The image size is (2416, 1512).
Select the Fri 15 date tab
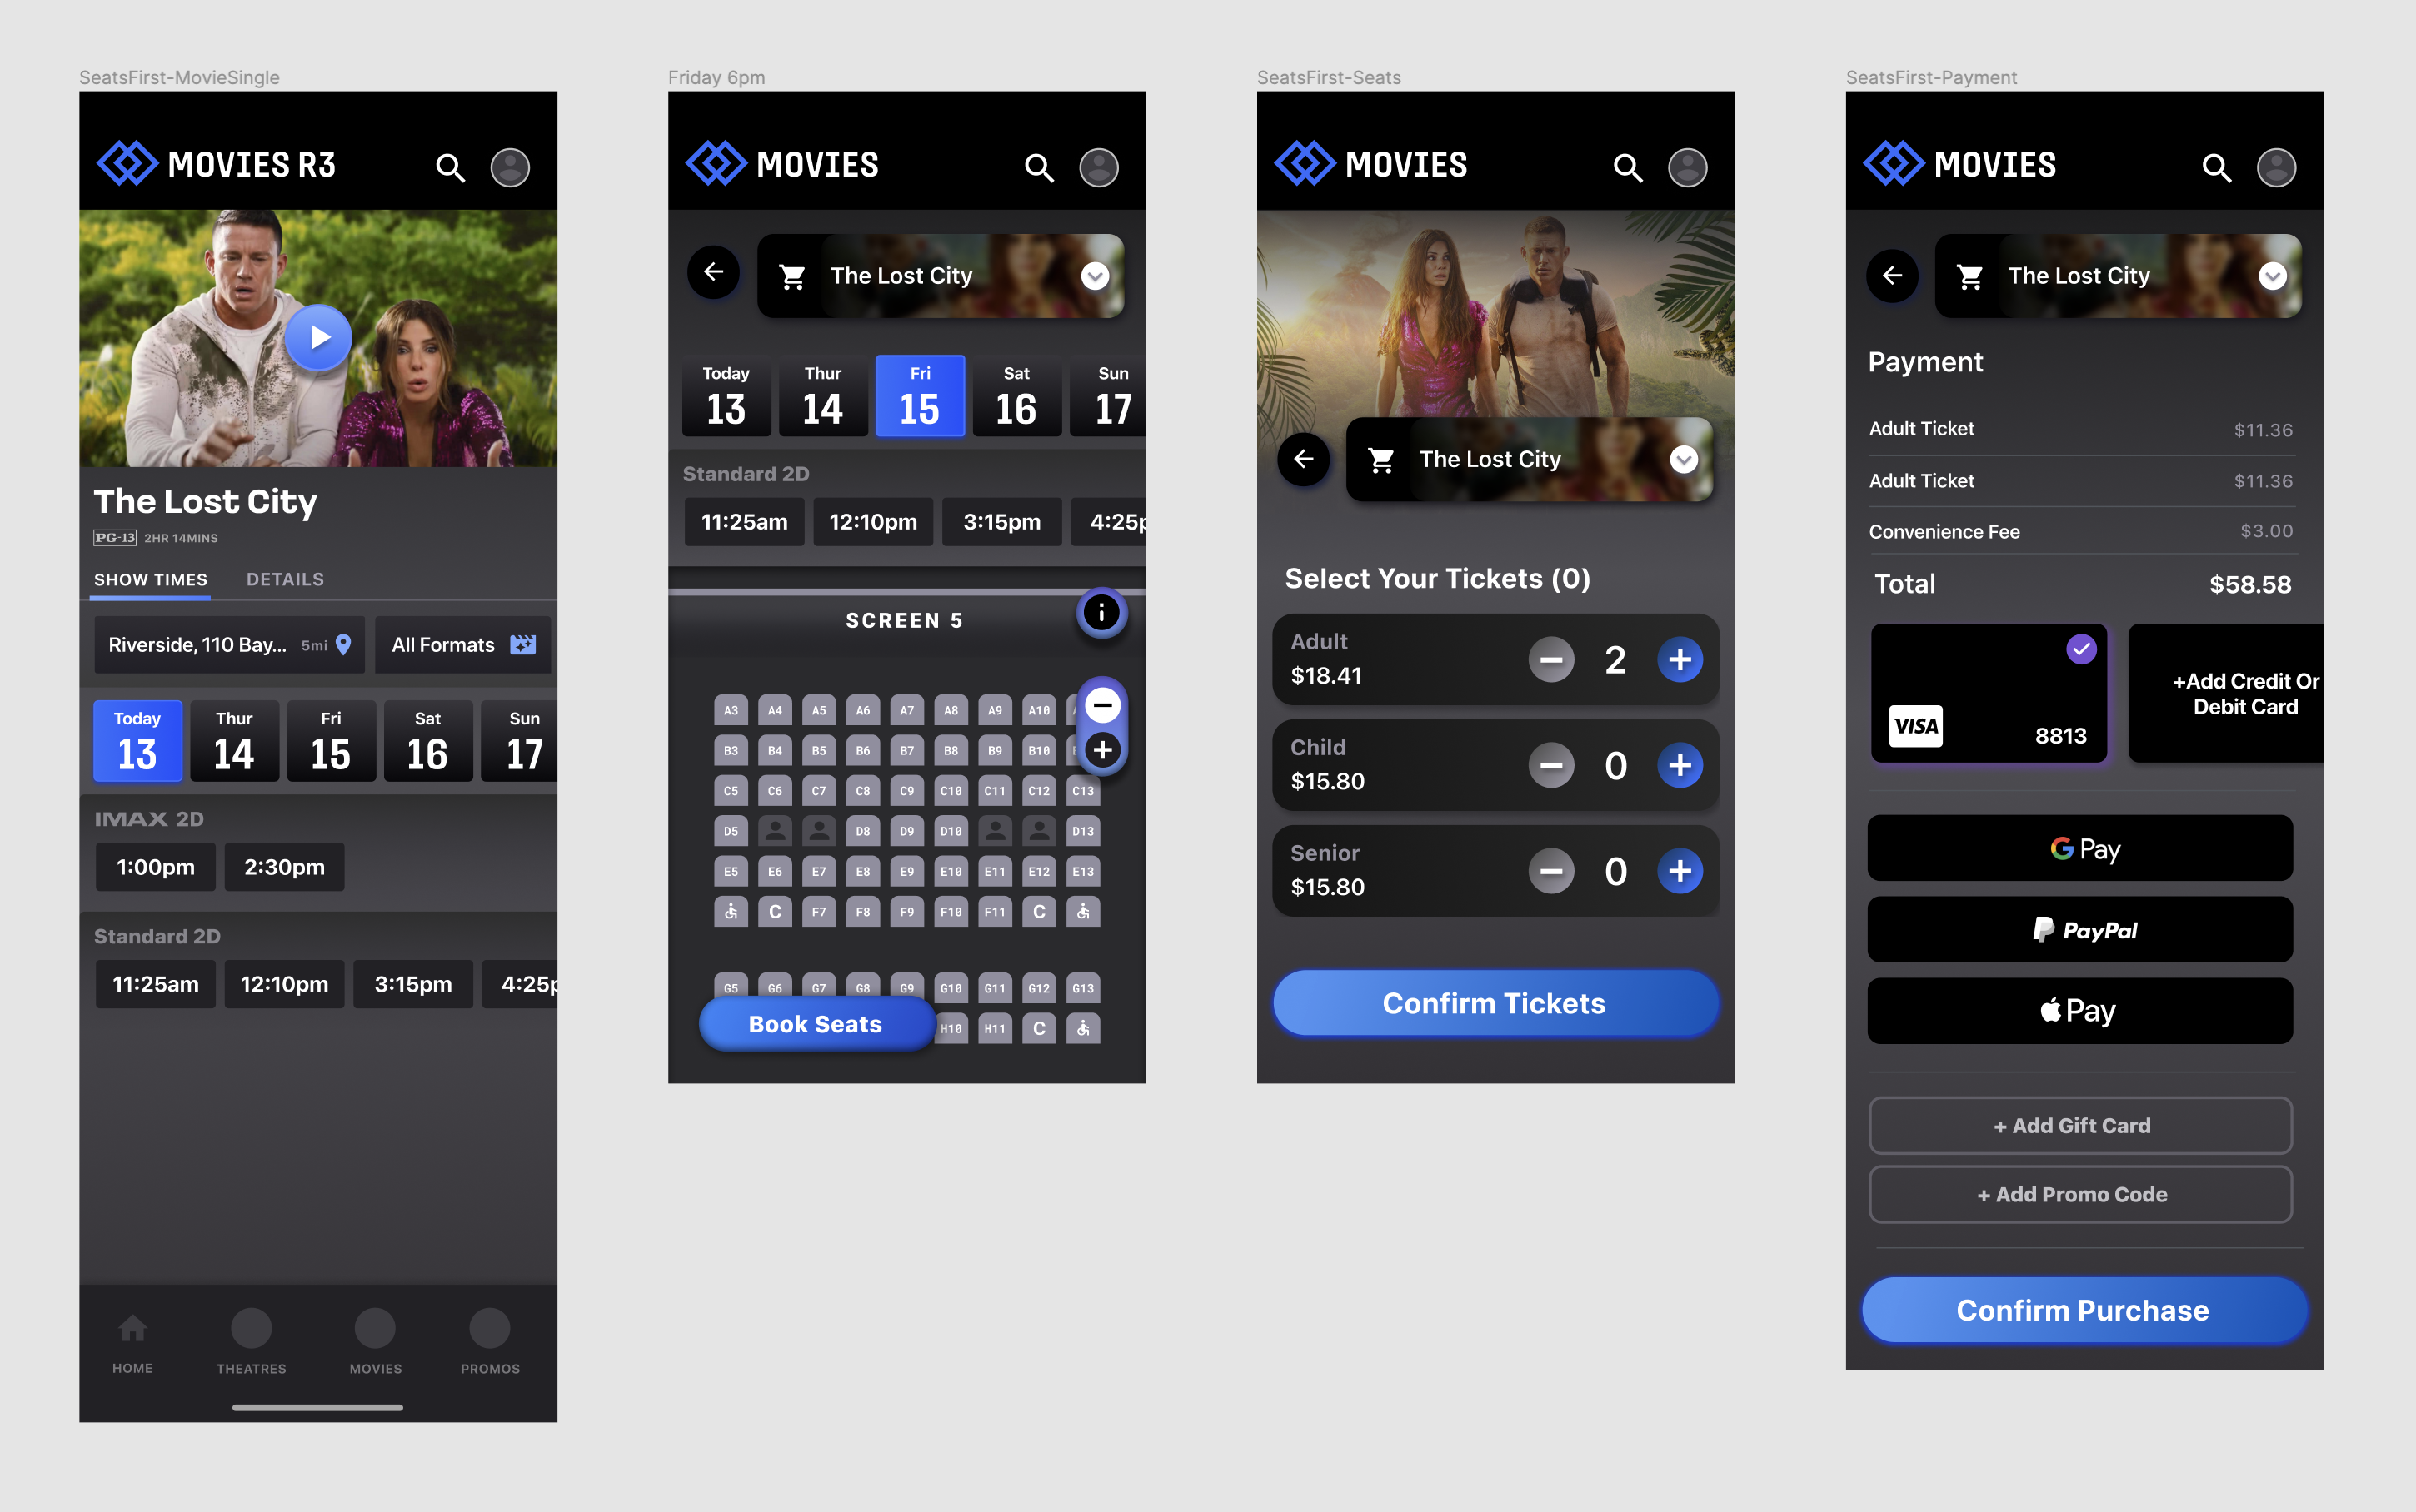[x=920, y=395]
